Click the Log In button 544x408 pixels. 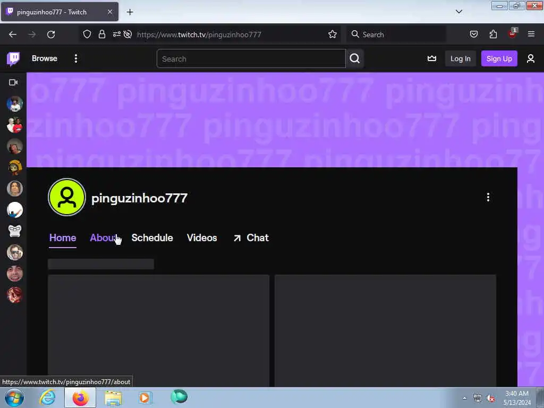pos(461,58)
